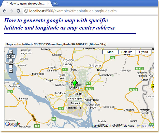
Task: Click the N 5 highway shield
Action: [x=65, y=70]
